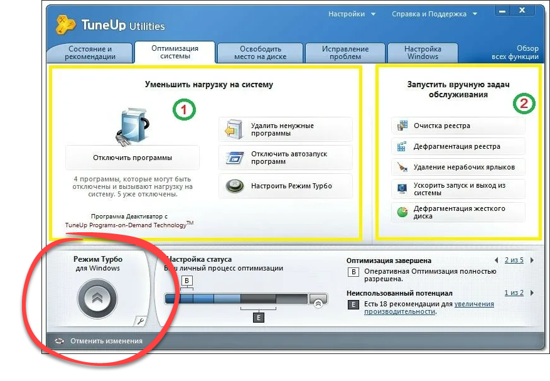Minimize the TuneUp Utilities window
Image resolution: width=550 pixels, height=381 pixels.
click(503, 11)
